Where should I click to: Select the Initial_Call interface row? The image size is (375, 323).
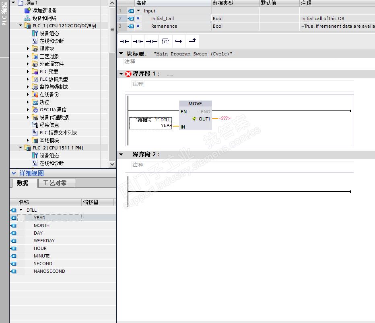click(246, 18)
